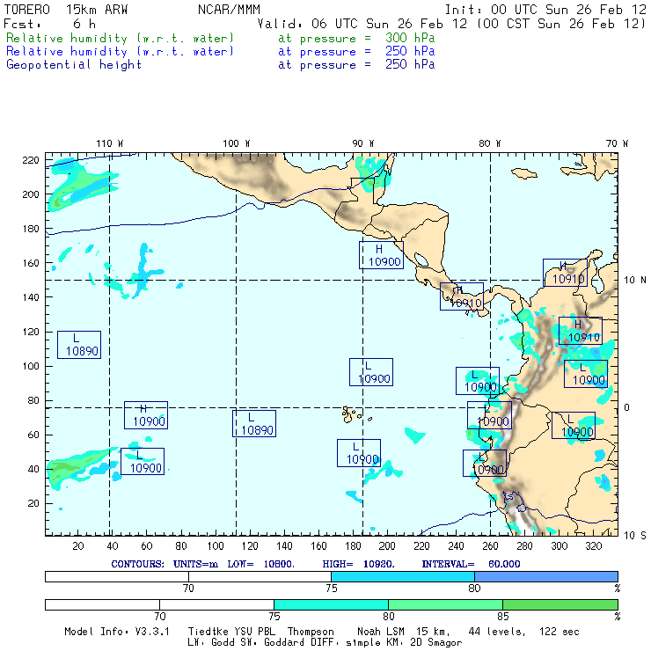Click the green '300 hPa' pressure value
Screen dimensions: 651x651
[x=410, y=38]
